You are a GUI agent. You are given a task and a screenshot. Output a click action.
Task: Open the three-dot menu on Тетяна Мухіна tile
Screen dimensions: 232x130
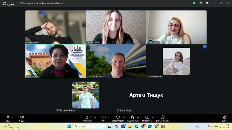205,47
